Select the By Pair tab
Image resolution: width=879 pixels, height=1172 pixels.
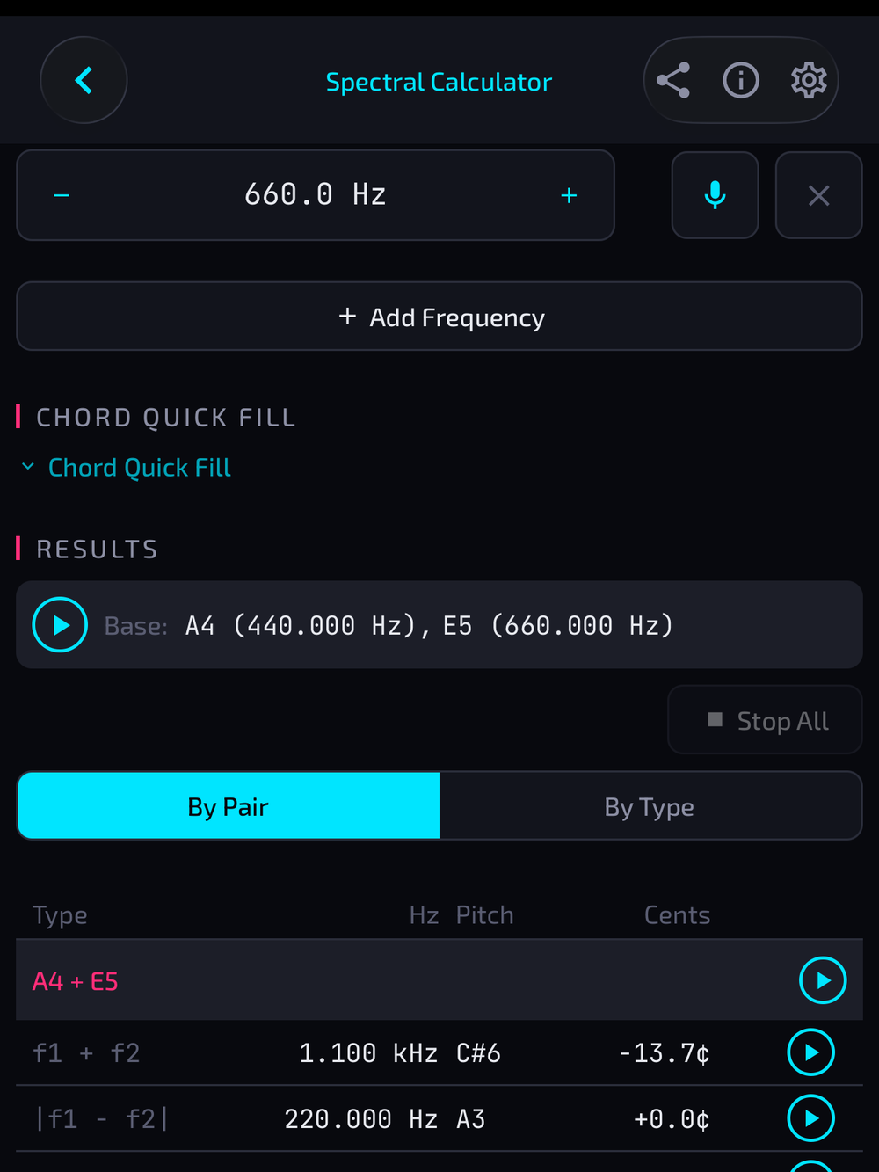228,805
